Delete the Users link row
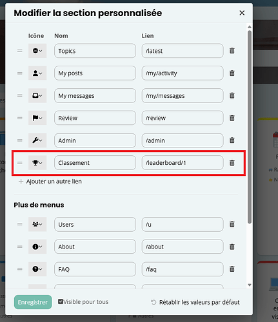The height and width of the screenshot is (322, 278). tap(232, 224)
